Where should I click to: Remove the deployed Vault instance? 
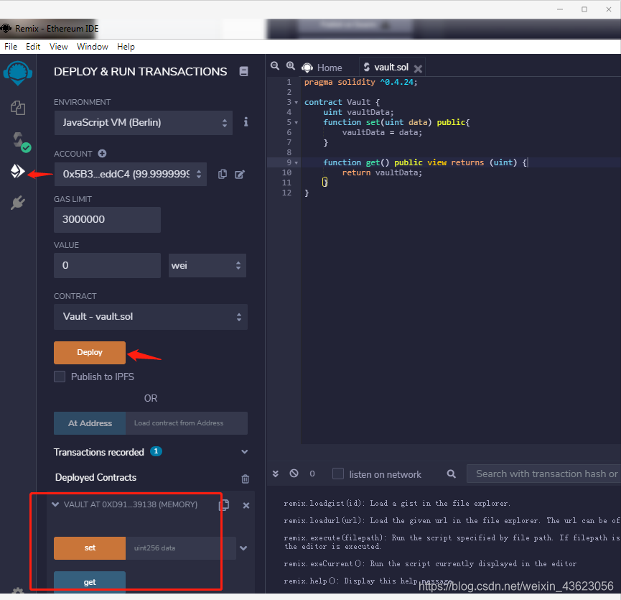(246, 505)
